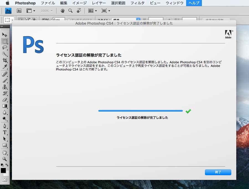Open the ファイル menu

click(x=48, y=3)
